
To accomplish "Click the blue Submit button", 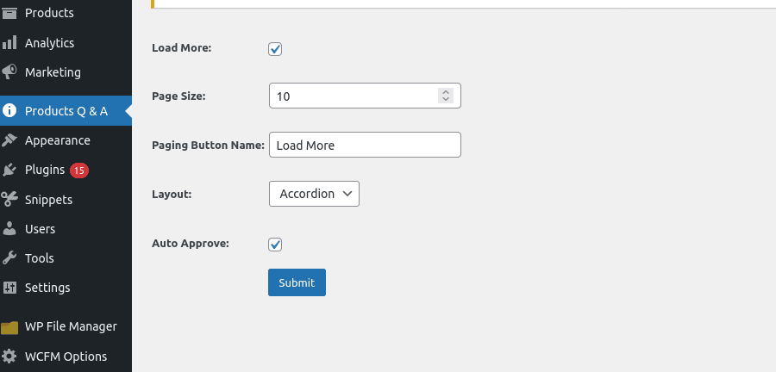I will click(297, 282).
